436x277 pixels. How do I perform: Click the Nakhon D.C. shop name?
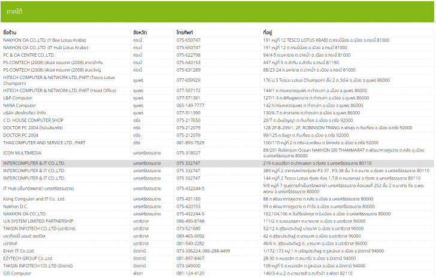(x=16, y=206)
